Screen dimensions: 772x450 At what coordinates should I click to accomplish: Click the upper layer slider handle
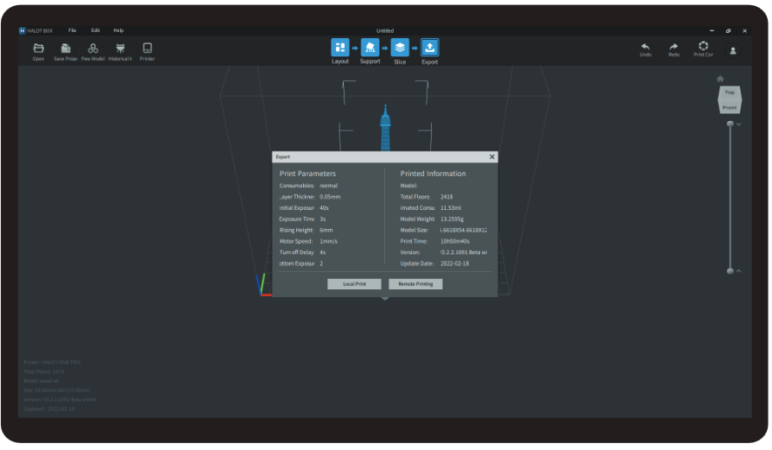point(731,124)
